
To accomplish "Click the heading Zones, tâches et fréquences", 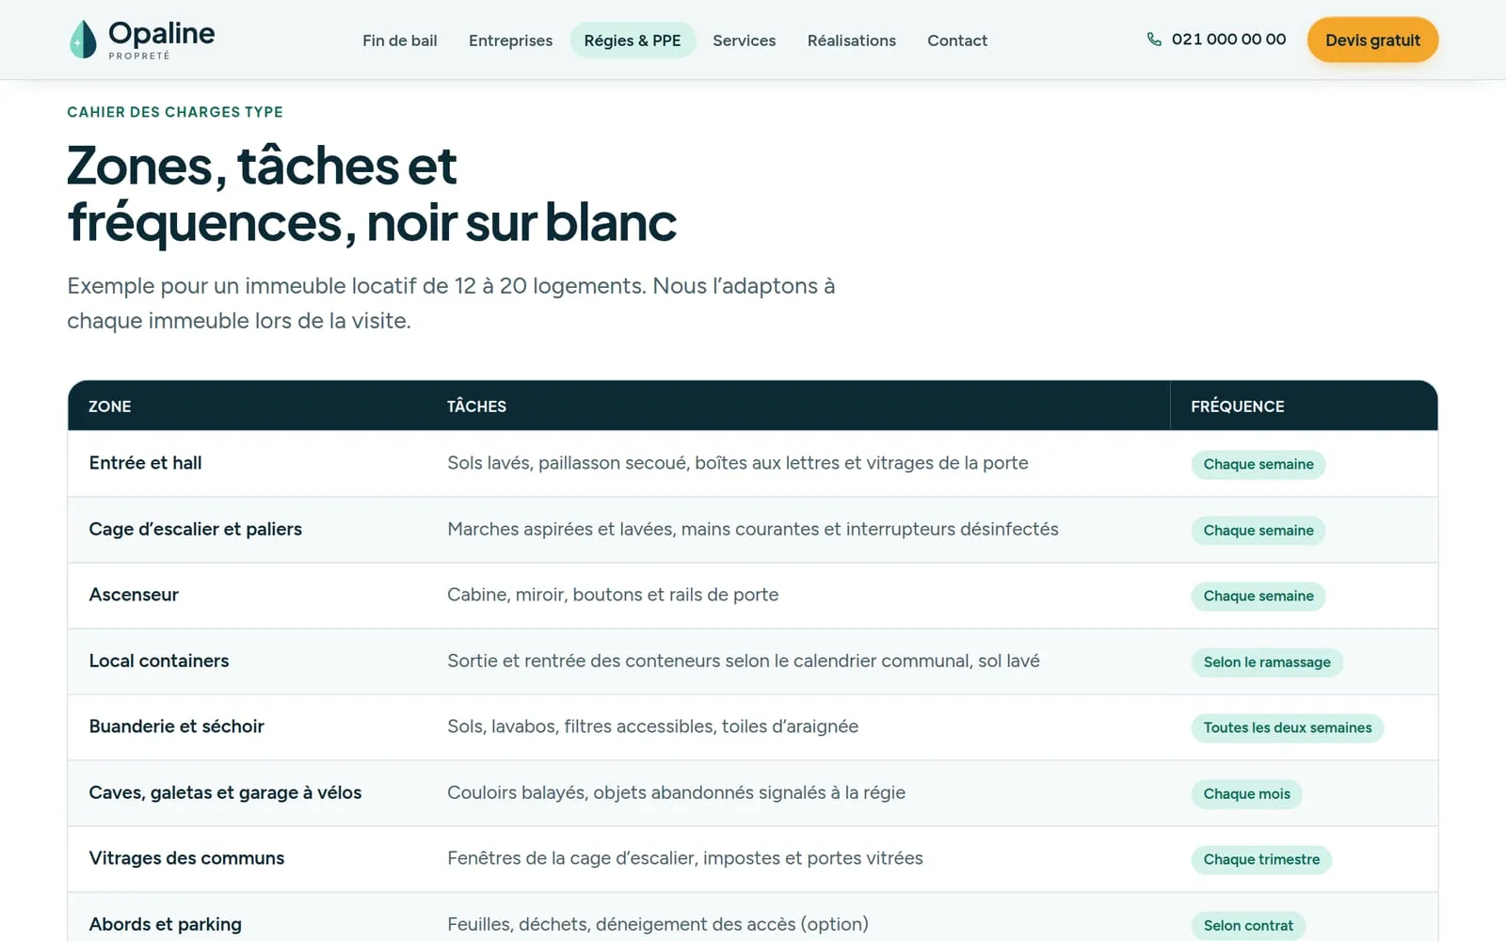I will point(372,194).
